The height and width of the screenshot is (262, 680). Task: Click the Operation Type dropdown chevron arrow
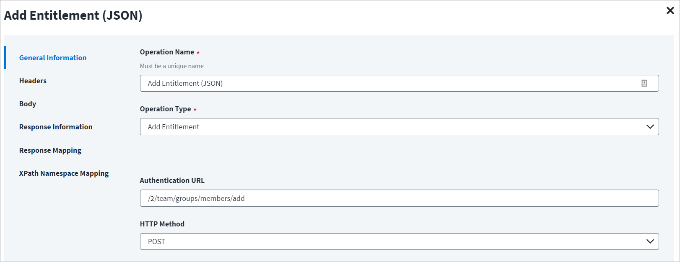point(650,127)
